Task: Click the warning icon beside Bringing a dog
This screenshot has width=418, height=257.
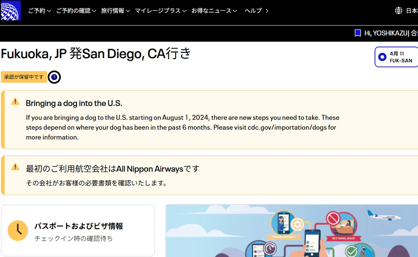Action: (x=15, y=102)
